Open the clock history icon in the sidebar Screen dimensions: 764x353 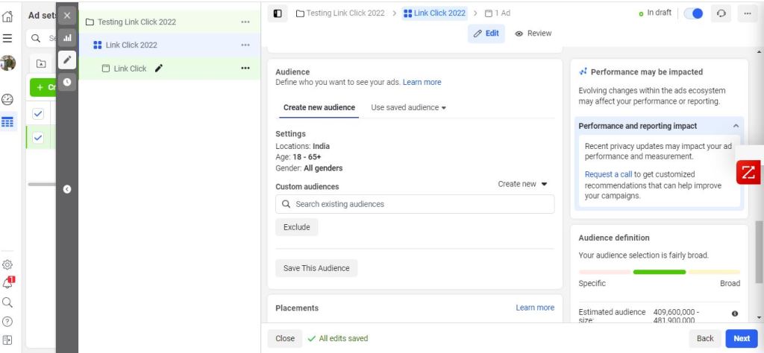tap(66, 82)
